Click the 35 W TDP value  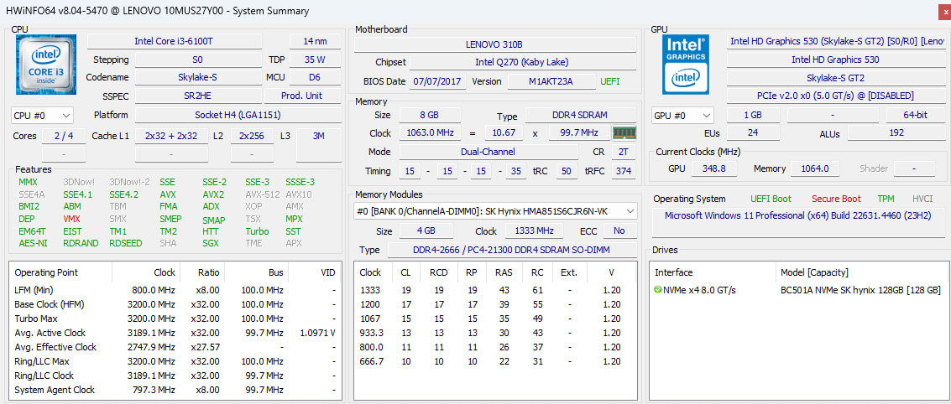pos(315,60)
